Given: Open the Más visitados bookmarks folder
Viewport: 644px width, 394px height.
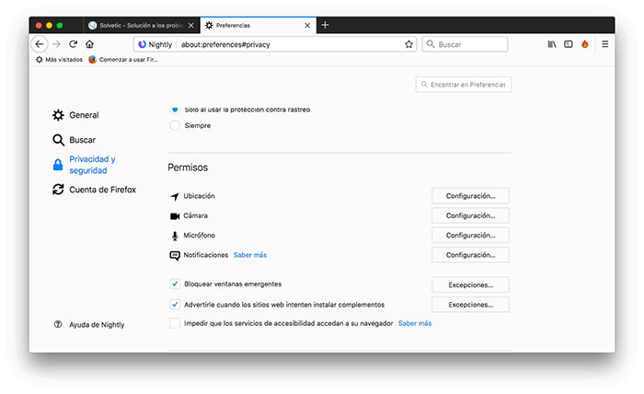Looking at the screenshot, I should pos(59,60).
